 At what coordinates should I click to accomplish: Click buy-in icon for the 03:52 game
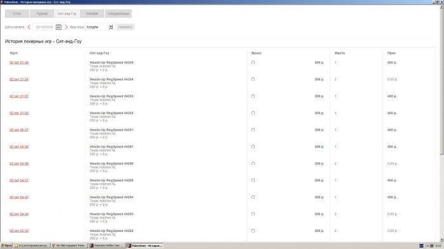tap(253, 231)
